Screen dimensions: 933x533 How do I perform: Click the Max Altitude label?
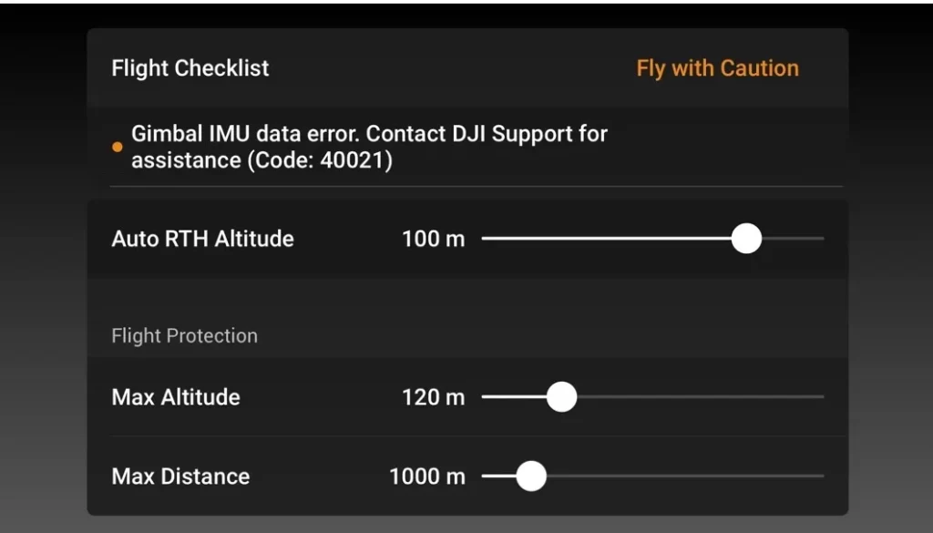[175, 397]
